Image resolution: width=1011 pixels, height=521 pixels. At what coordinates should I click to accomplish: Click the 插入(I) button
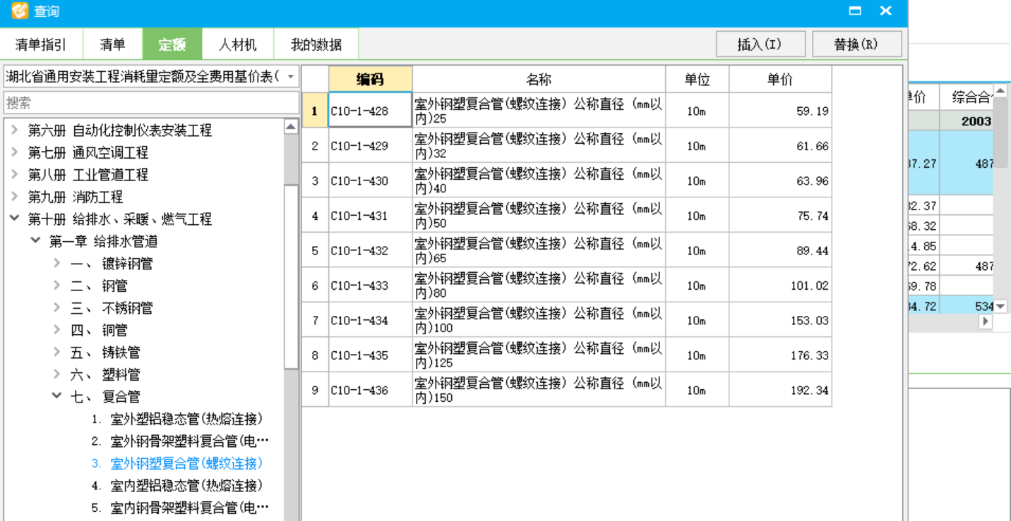click(x=760, y=44)
